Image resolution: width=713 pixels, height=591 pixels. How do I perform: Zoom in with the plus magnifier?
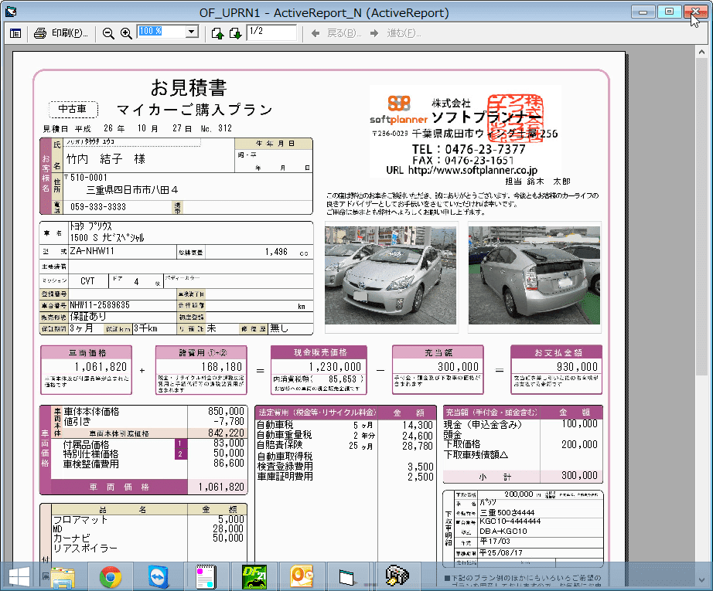pos(126,33)
